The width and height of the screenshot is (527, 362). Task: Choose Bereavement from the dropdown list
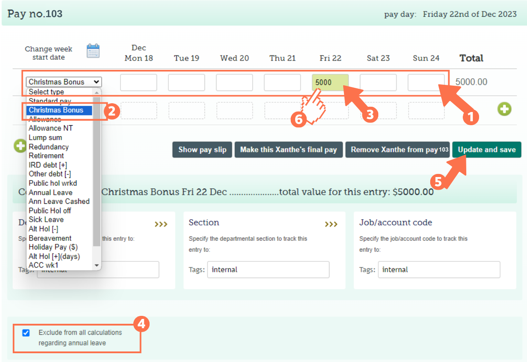coord(50,238)
